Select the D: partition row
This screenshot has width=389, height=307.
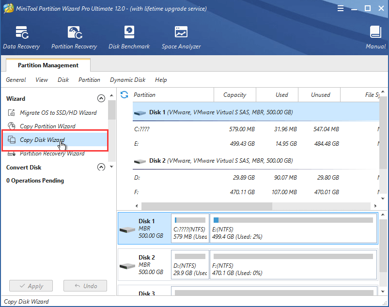(256, 178)
